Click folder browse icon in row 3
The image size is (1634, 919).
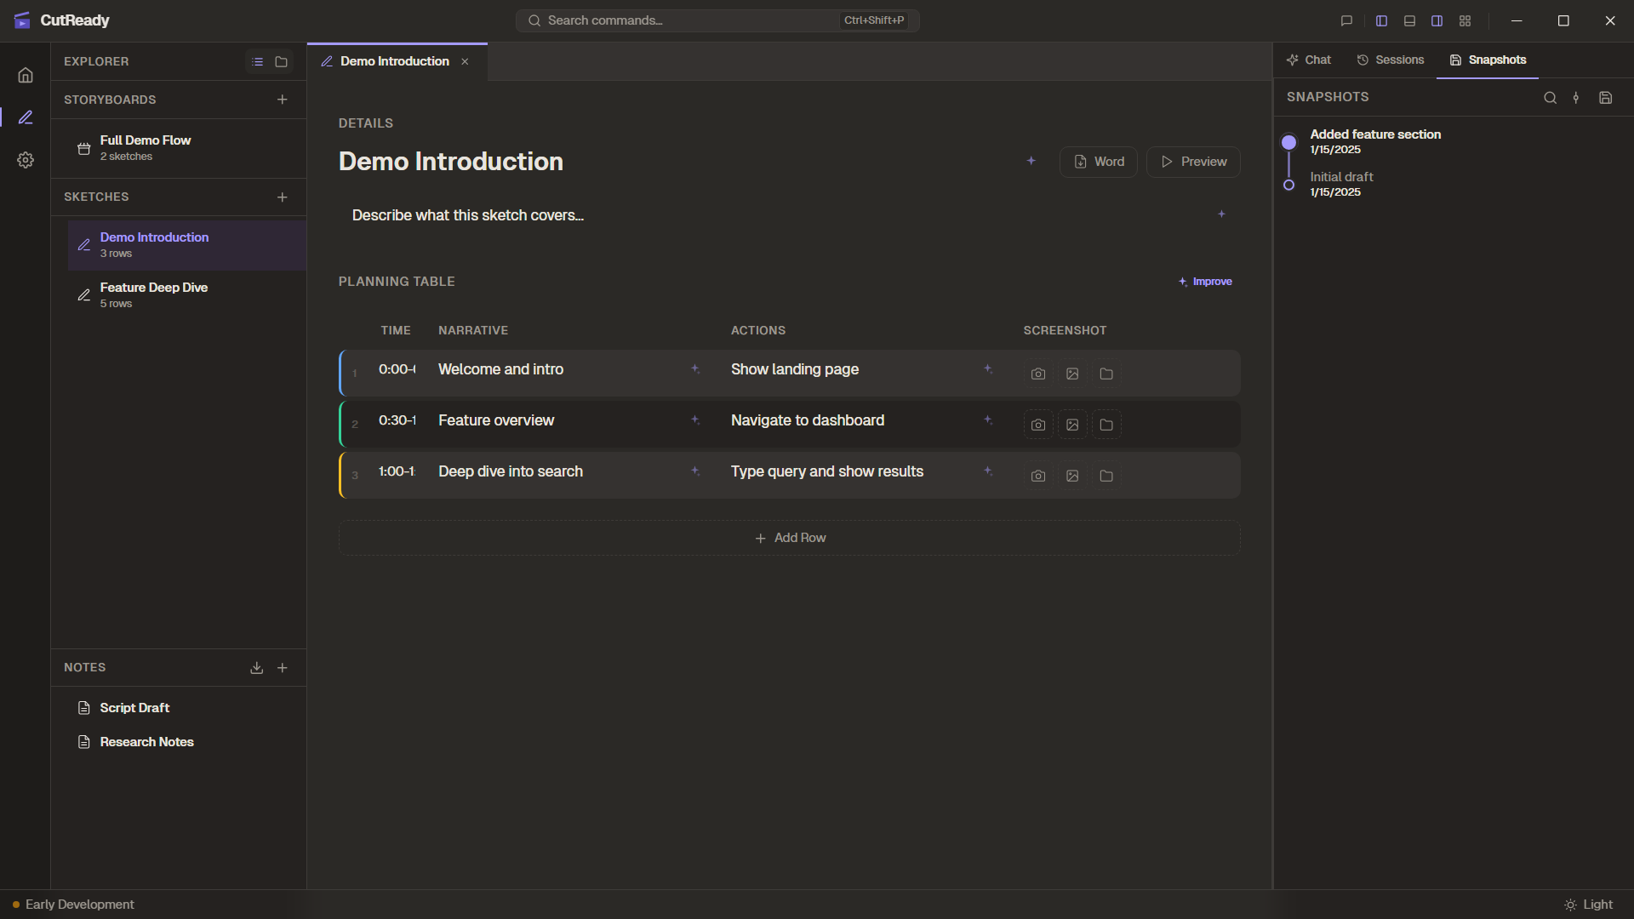pyautogui.click(x=1106, y=476)
